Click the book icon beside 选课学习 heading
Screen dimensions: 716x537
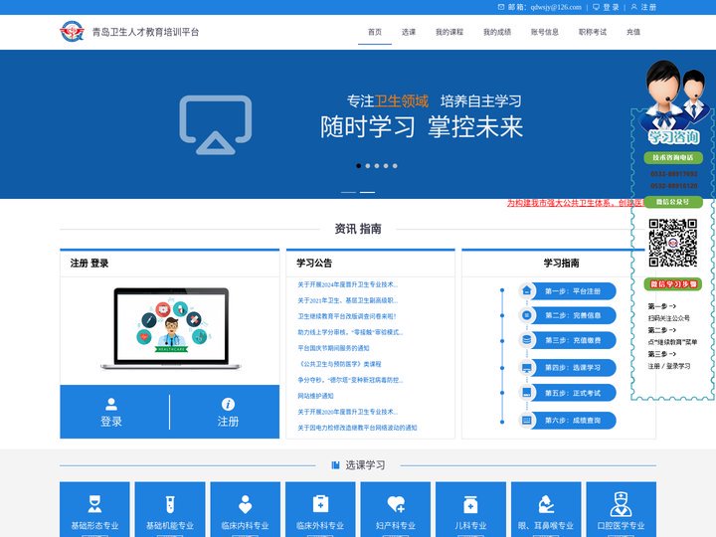336,464
